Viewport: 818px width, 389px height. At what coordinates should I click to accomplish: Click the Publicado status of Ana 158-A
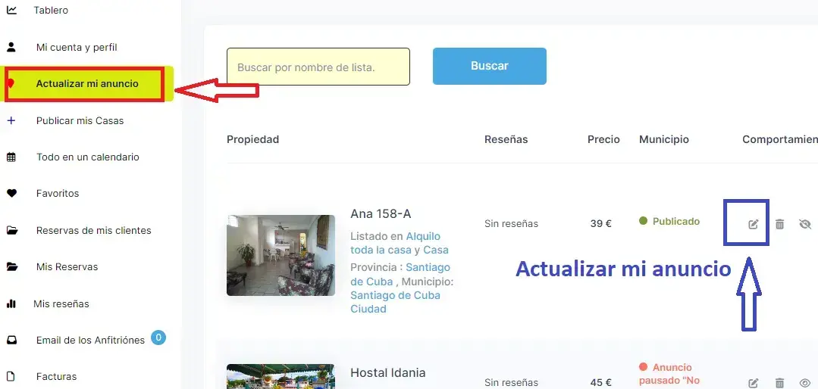click(x=669, y=221)
